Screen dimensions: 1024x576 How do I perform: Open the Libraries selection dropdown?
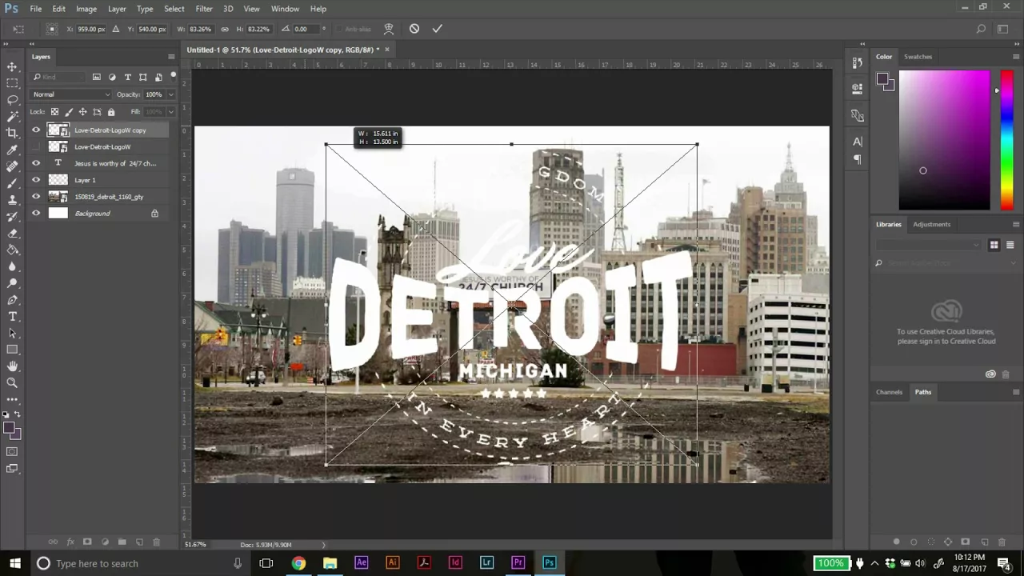tap(928, 245)
